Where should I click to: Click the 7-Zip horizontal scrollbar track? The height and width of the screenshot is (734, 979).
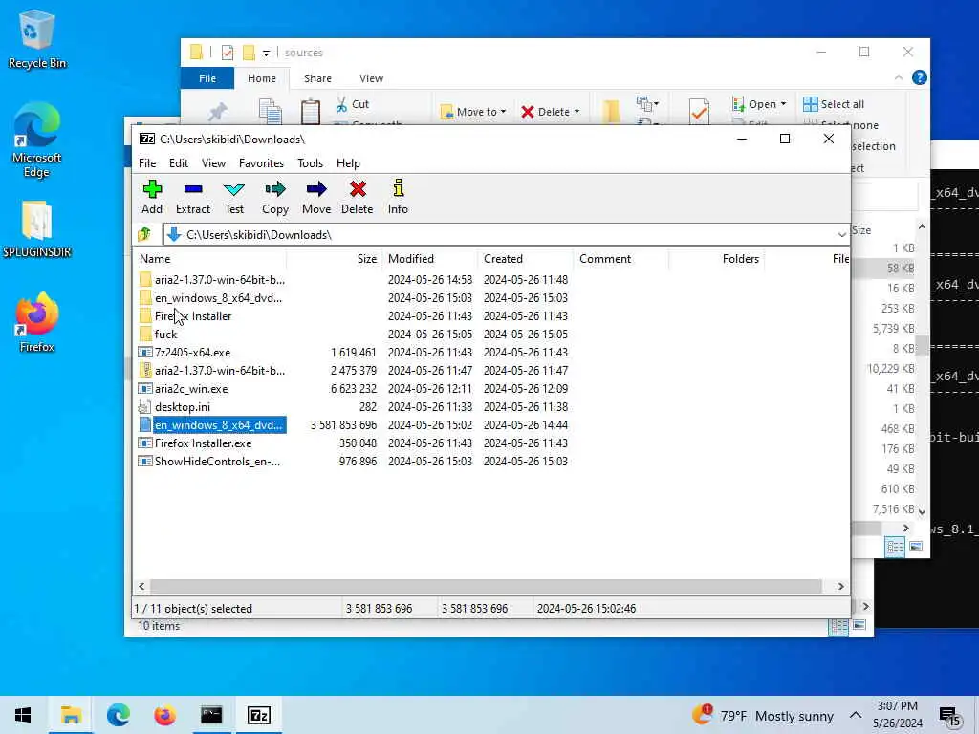[486, 586]
